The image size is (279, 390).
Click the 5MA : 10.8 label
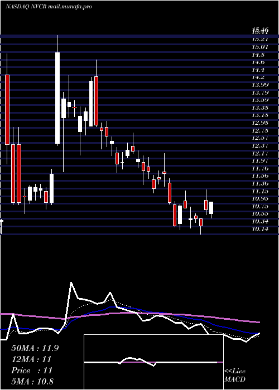32,382
